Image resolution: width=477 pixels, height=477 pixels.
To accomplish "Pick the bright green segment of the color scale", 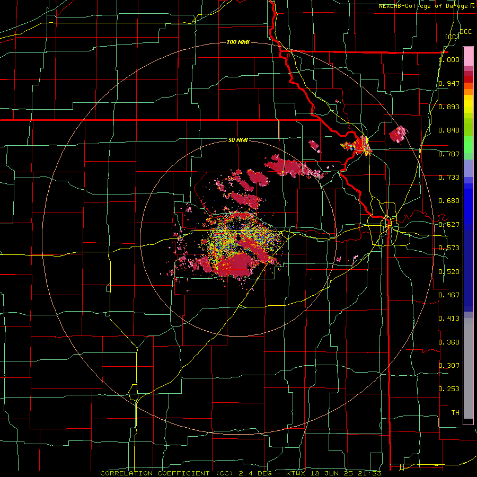I will [x=468, y=145].
